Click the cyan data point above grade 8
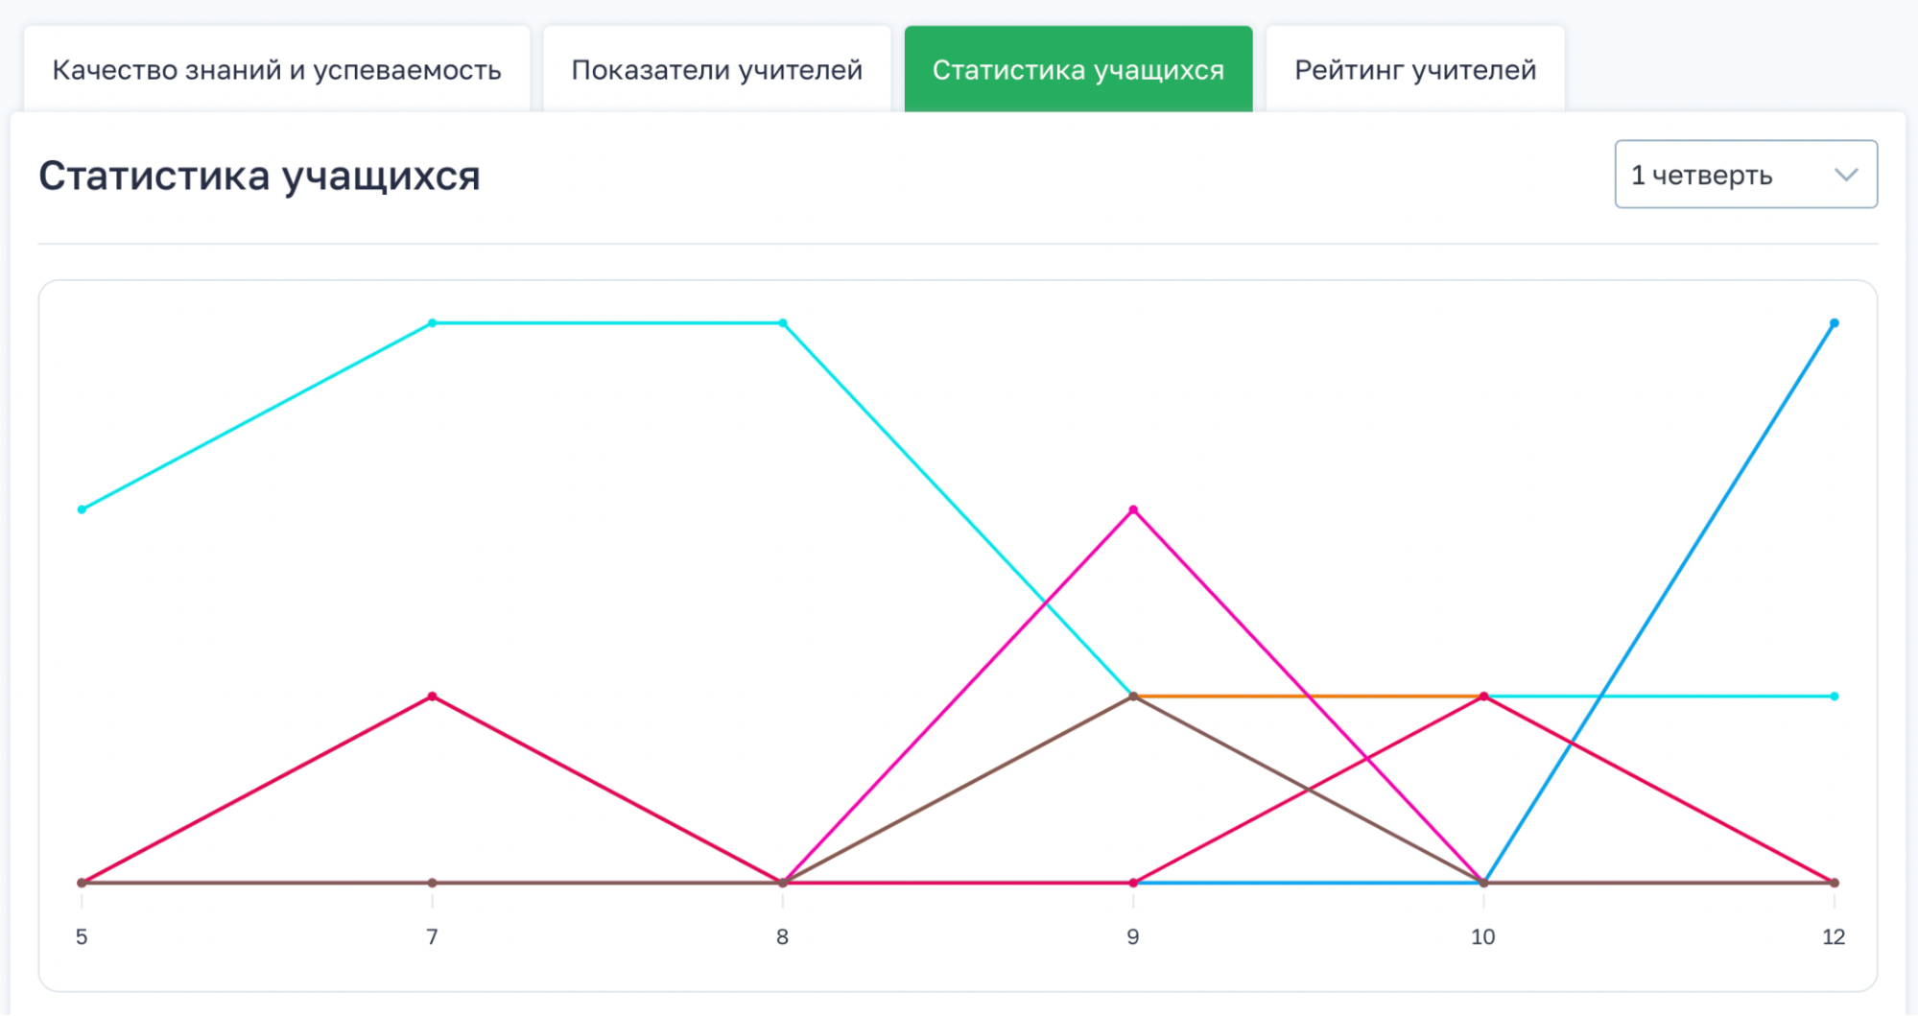Viewport: 1918px width, 1016px height. [783, 323]
